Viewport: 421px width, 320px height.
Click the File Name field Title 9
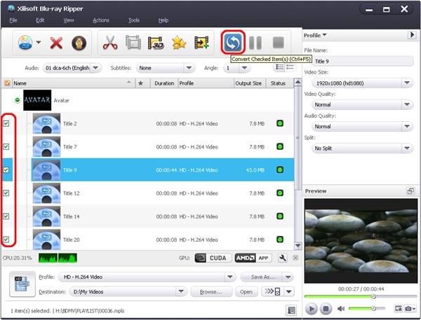click(x=362, y=61)
